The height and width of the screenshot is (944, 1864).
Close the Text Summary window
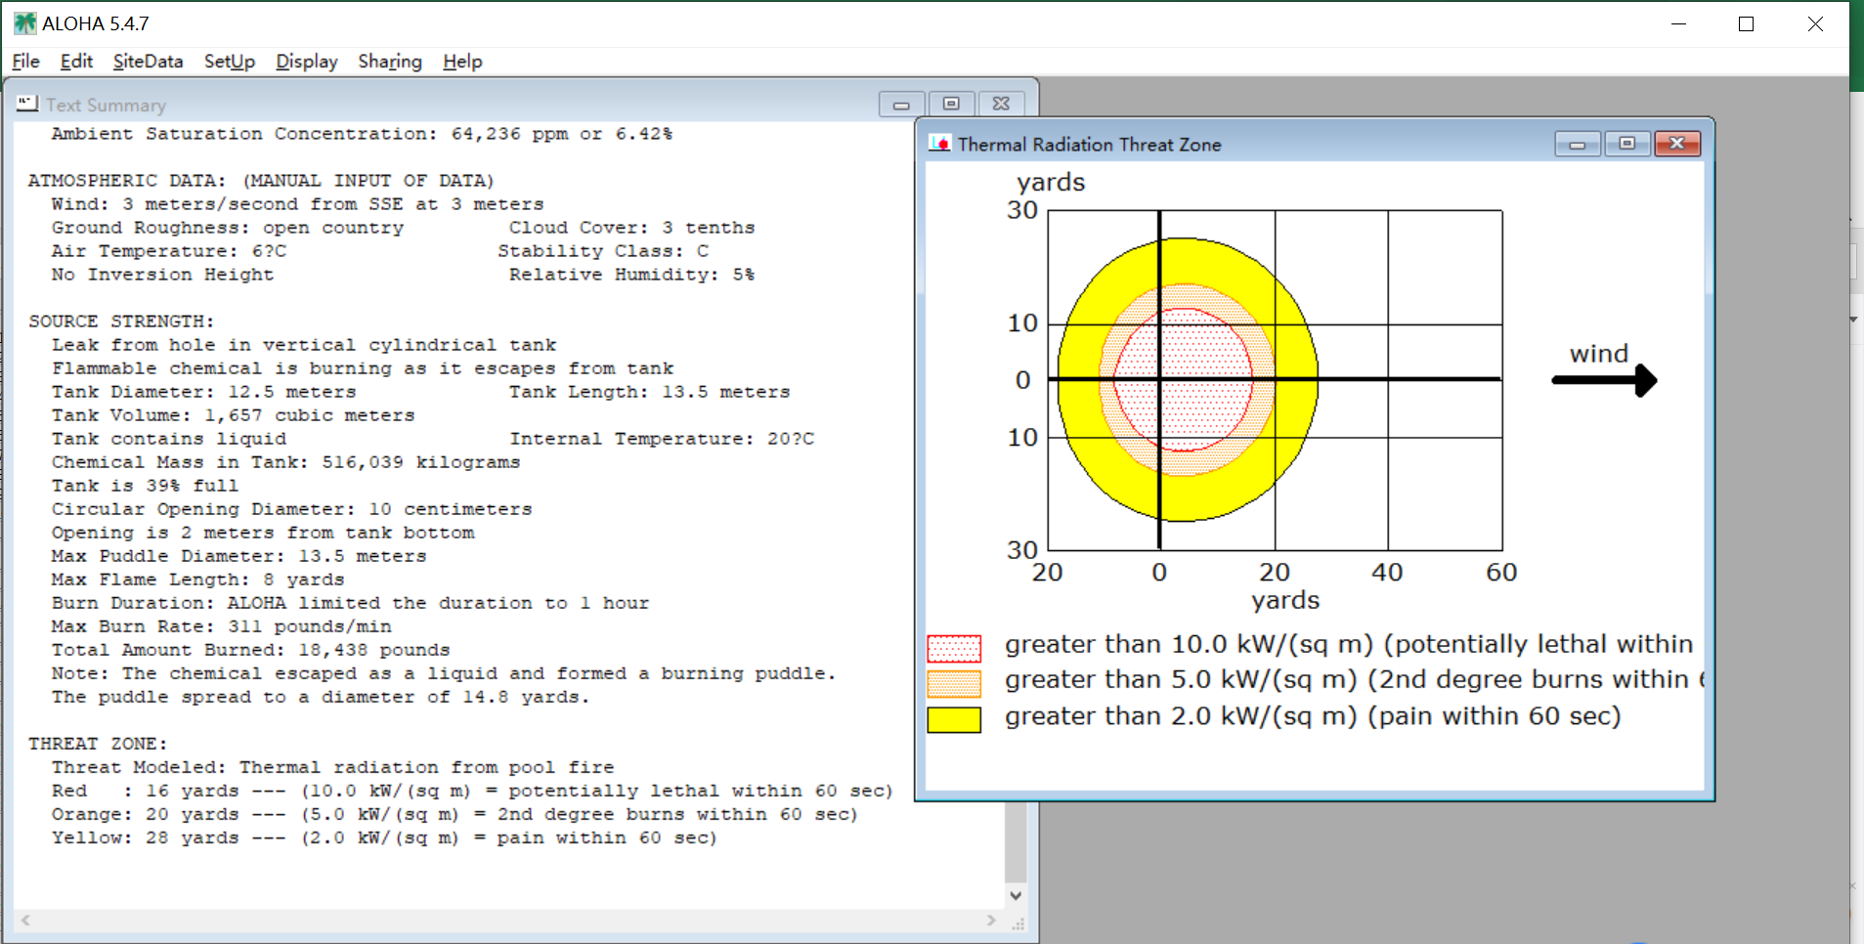point(1001,104)
